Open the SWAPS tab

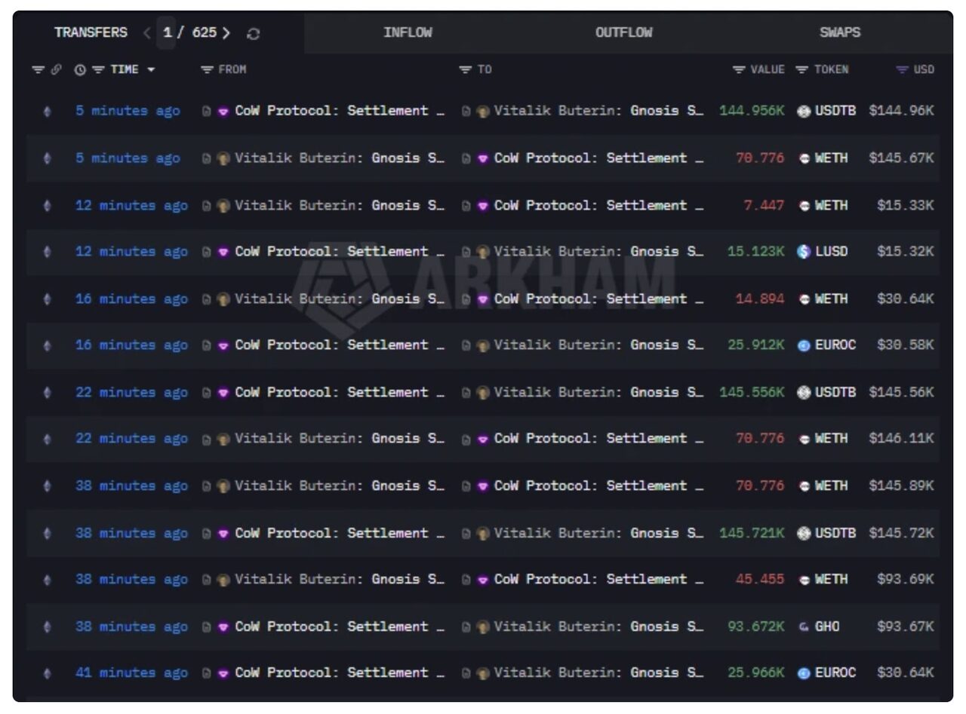[839, 32]
